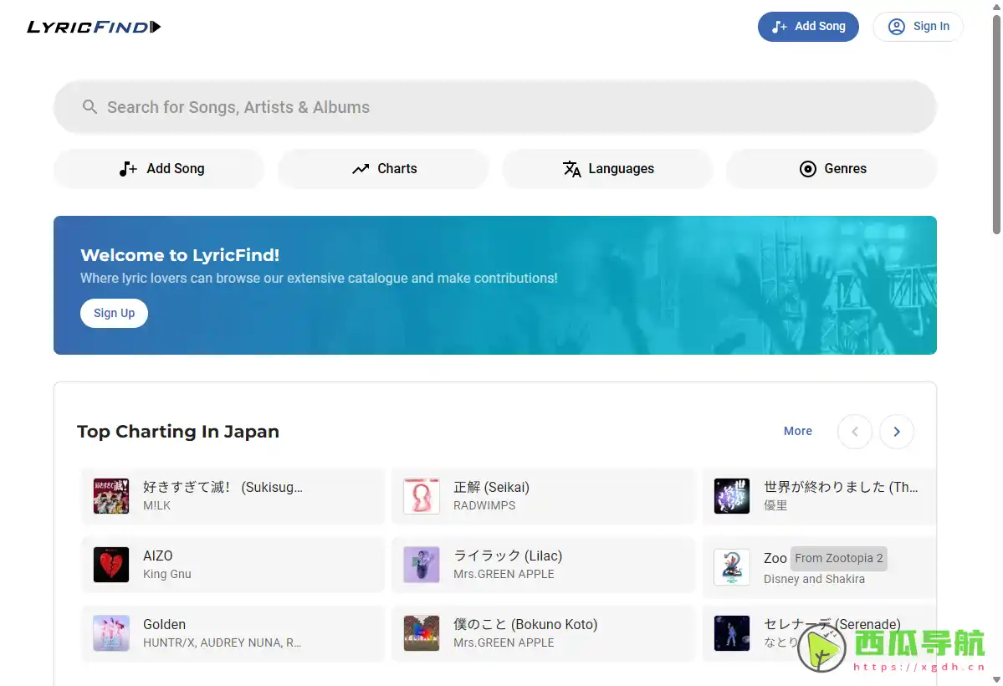
Task: Click the Sign In profile icon
Action: pyautogui.click(x=895, y=26)
